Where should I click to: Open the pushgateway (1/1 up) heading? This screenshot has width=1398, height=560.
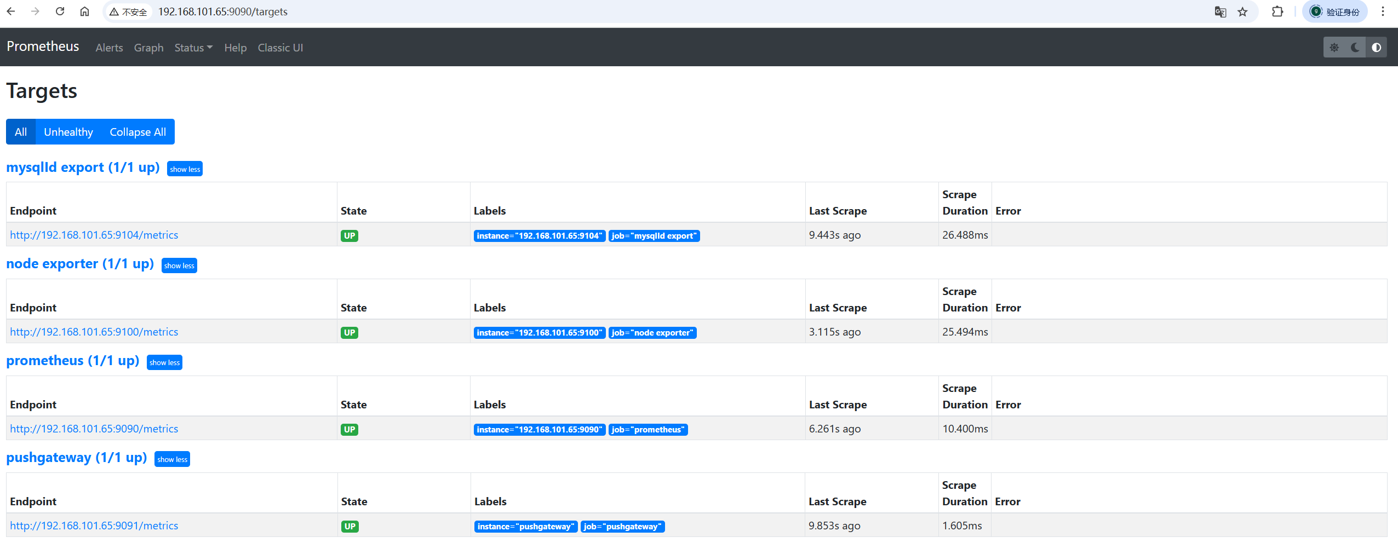pyautogui.click(x=77, y=457)
